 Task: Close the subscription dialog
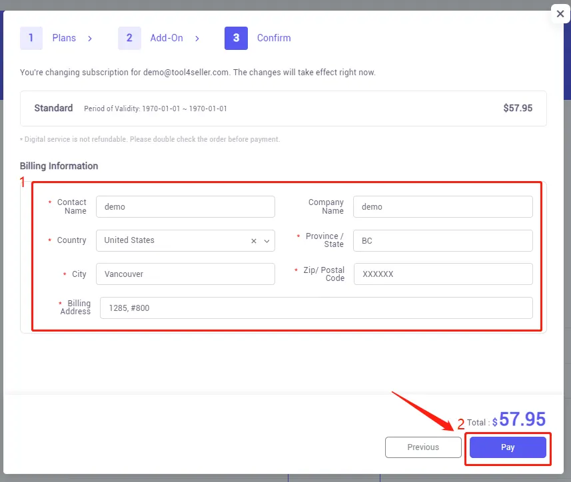(560, 13)
